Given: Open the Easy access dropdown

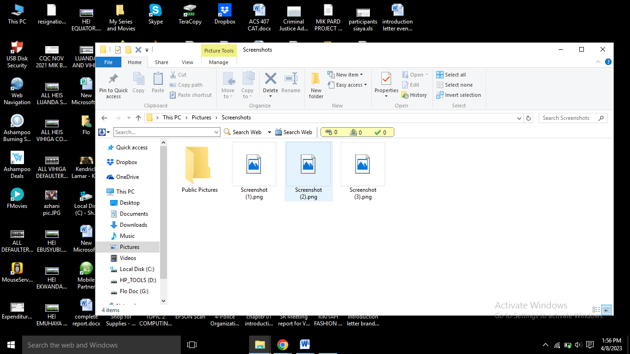Looking at the screenshot, I should (347, 85).
